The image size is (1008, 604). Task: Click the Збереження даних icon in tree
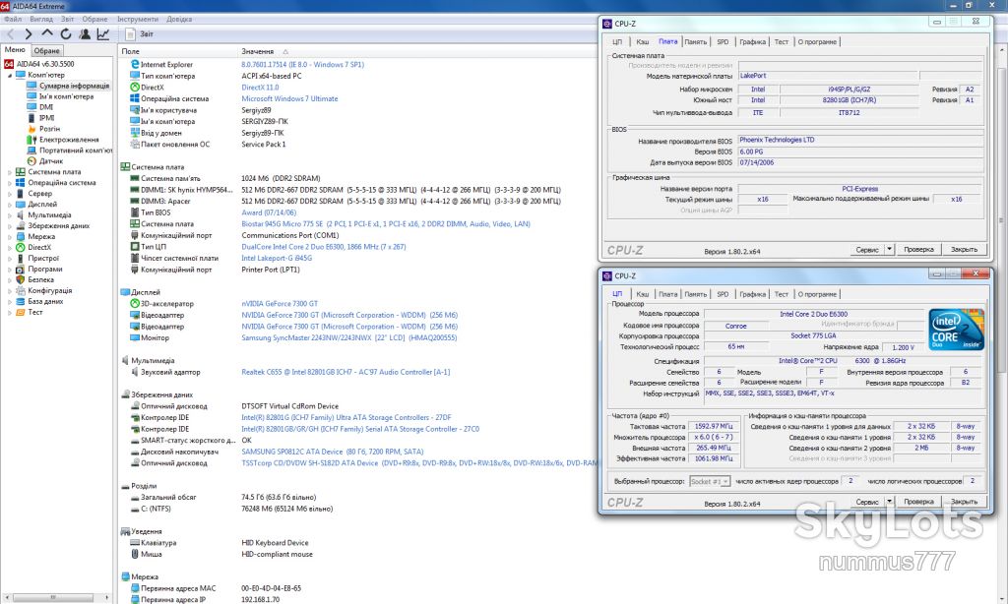coord(20,225)
